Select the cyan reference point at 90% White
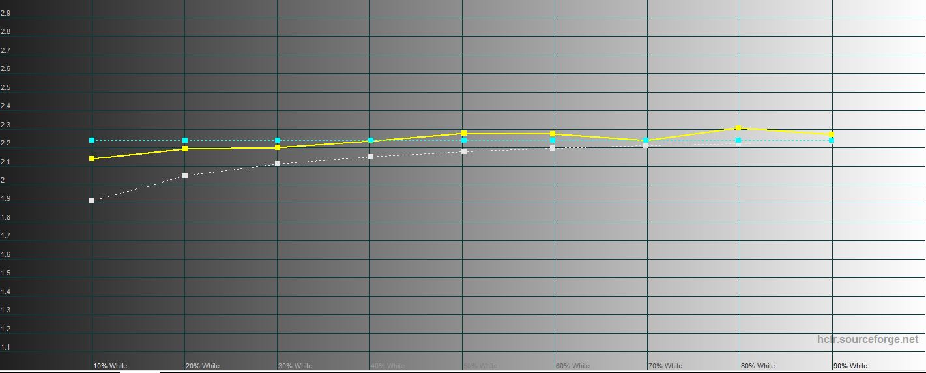 pyautogui.click(x=832, y=140)
